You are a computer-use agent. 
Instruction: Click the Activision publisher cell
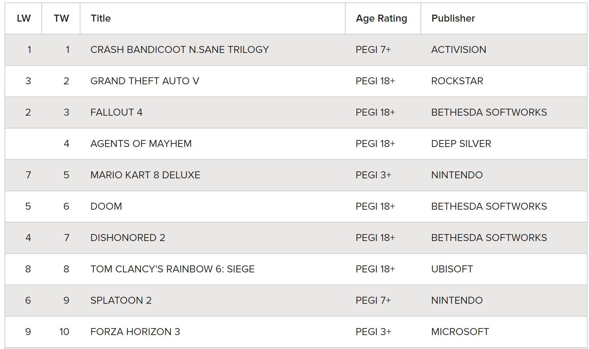[x=458, y=50]
